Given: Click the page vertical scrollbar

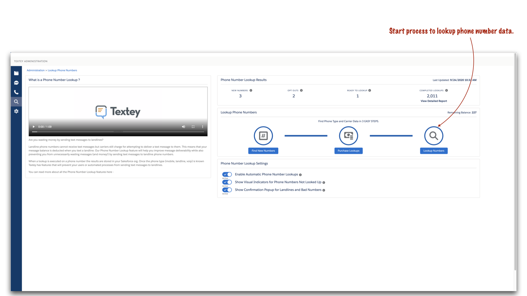Looking at the screenshot, I should tap(515, 162).
